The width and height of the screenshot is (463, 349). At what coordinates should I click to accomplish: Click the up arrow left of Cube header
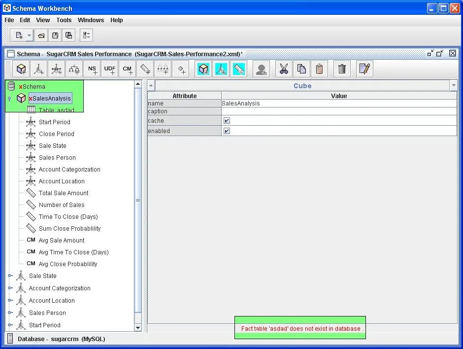pos(151,86)
